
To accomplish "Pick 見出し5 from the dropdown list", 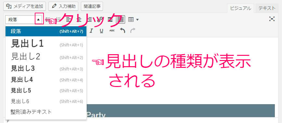I will pyautogui.click(x=46, y=91).
